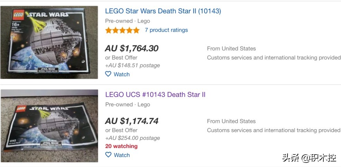The height and width of the screenshot is (167, 341).
Task: Select the second listing's Death Star manual thumbnail
Action: (49, 126)
